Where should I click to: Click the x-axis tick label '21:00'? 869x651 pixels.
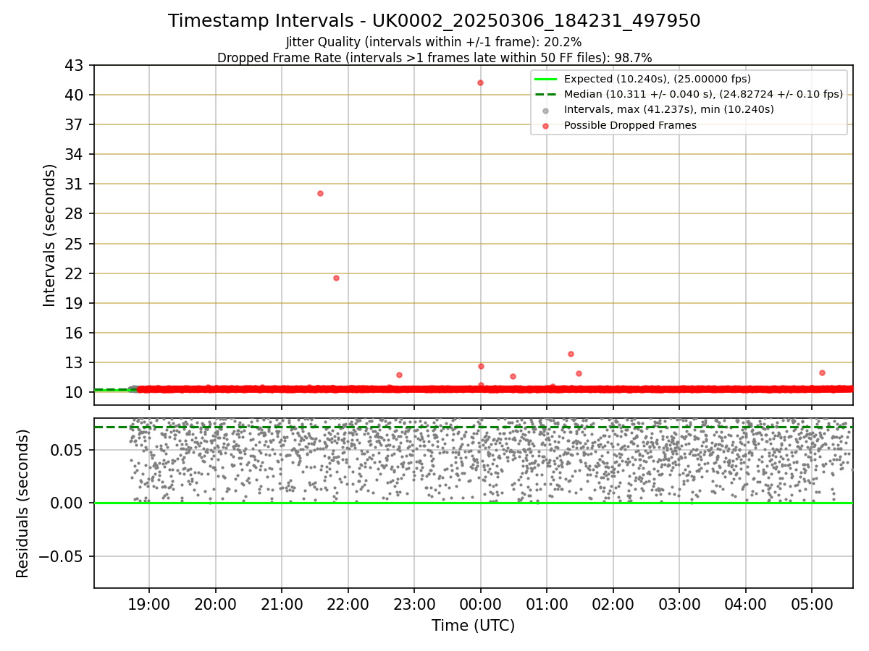[x=282, y=604]
